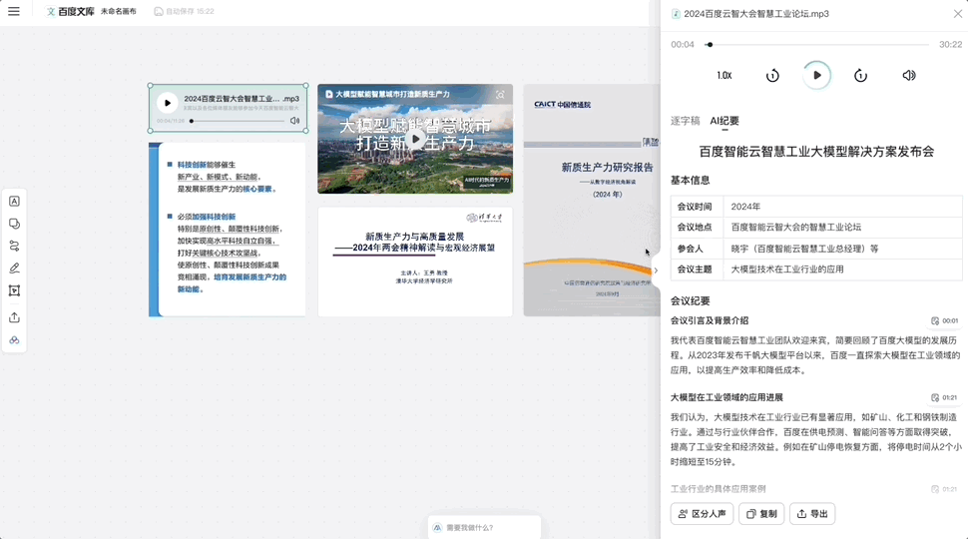Select the sticky note shape tool
Image resolution: width=968 pixels, height=539 pixels.
[14, 224]
